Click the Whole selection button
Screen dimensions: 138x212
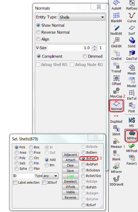click(x=70, y=187)
